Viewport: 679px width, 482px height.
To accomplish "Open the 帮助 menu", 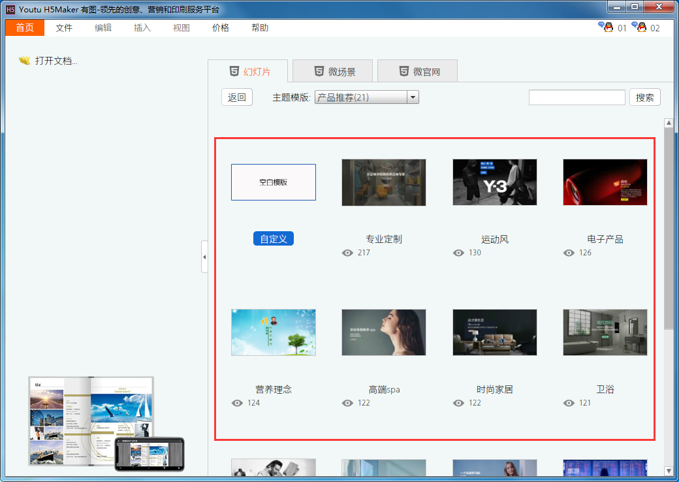I will [260, 27].
